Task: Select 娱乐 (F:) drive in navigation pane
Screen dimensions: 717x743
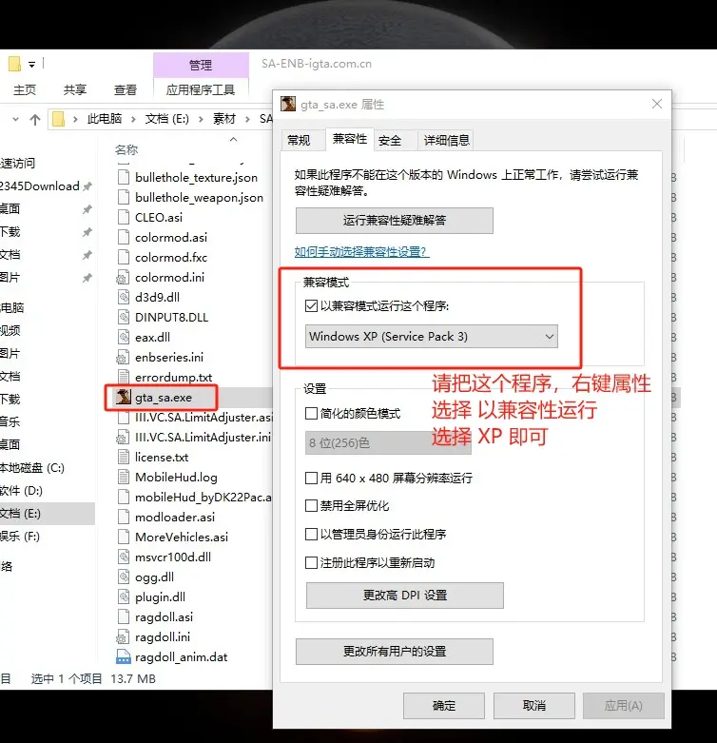Action: coord(20,536)
